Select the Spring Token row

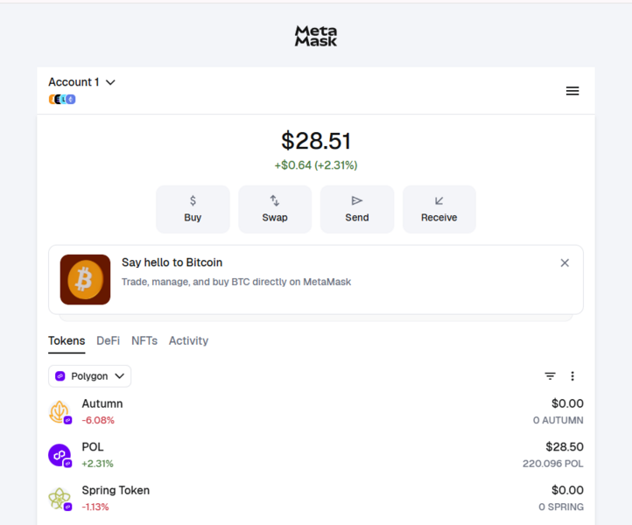315,499
